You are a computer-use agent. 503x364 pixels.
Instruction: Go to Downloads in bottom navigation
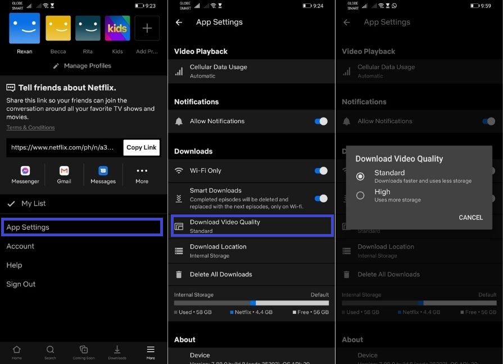tap(117, 350)
